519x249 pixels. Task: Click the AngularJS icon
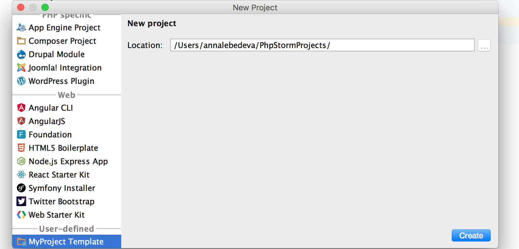21,121
